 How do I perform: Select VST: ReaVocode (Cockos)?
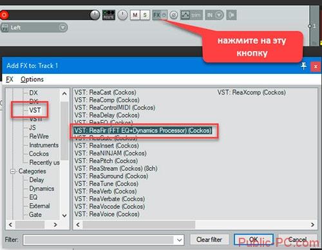(109, 206)
